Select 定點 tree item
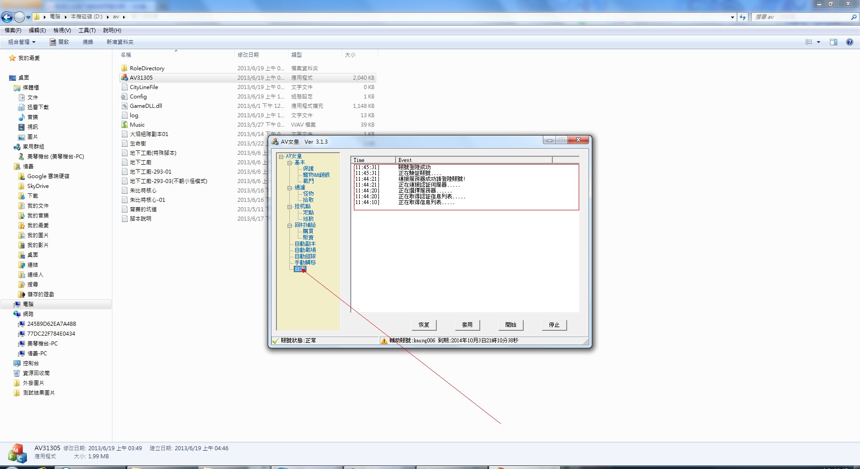Image resolution: width=860 pixels, height=469 pixels. tap(308, 213)
